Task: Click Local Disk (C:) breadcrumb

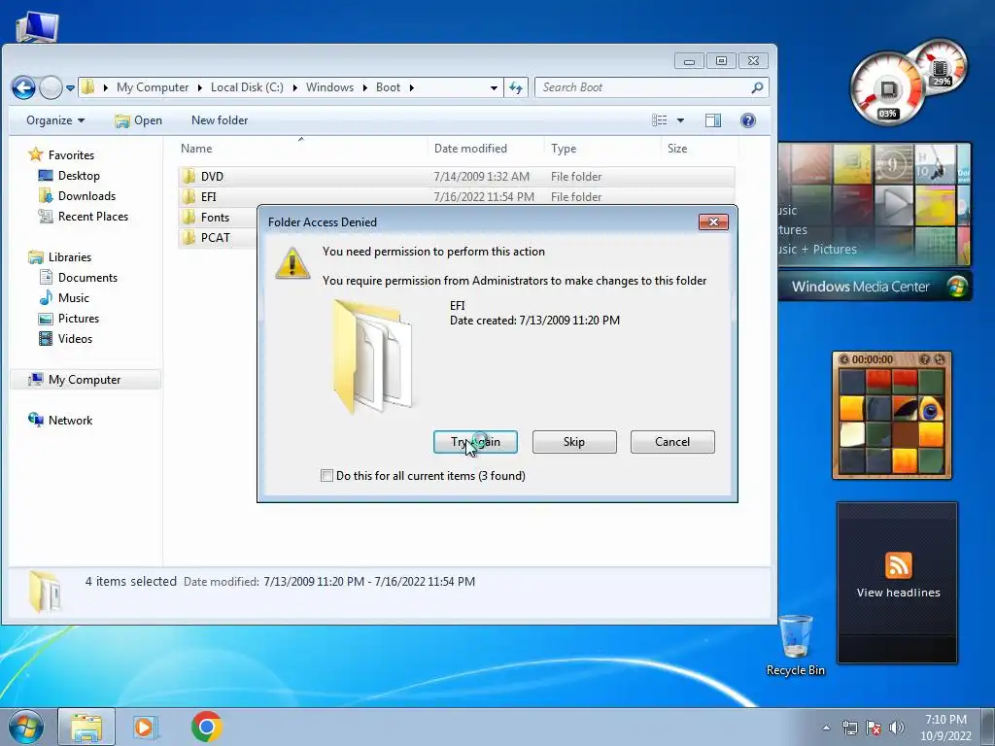Action: click(247, 87)
